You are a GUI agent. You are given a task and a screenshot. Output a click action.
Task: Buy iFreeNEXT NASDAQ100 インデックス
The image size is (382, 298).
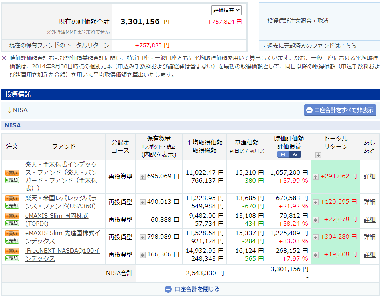(x=12, y=251)
